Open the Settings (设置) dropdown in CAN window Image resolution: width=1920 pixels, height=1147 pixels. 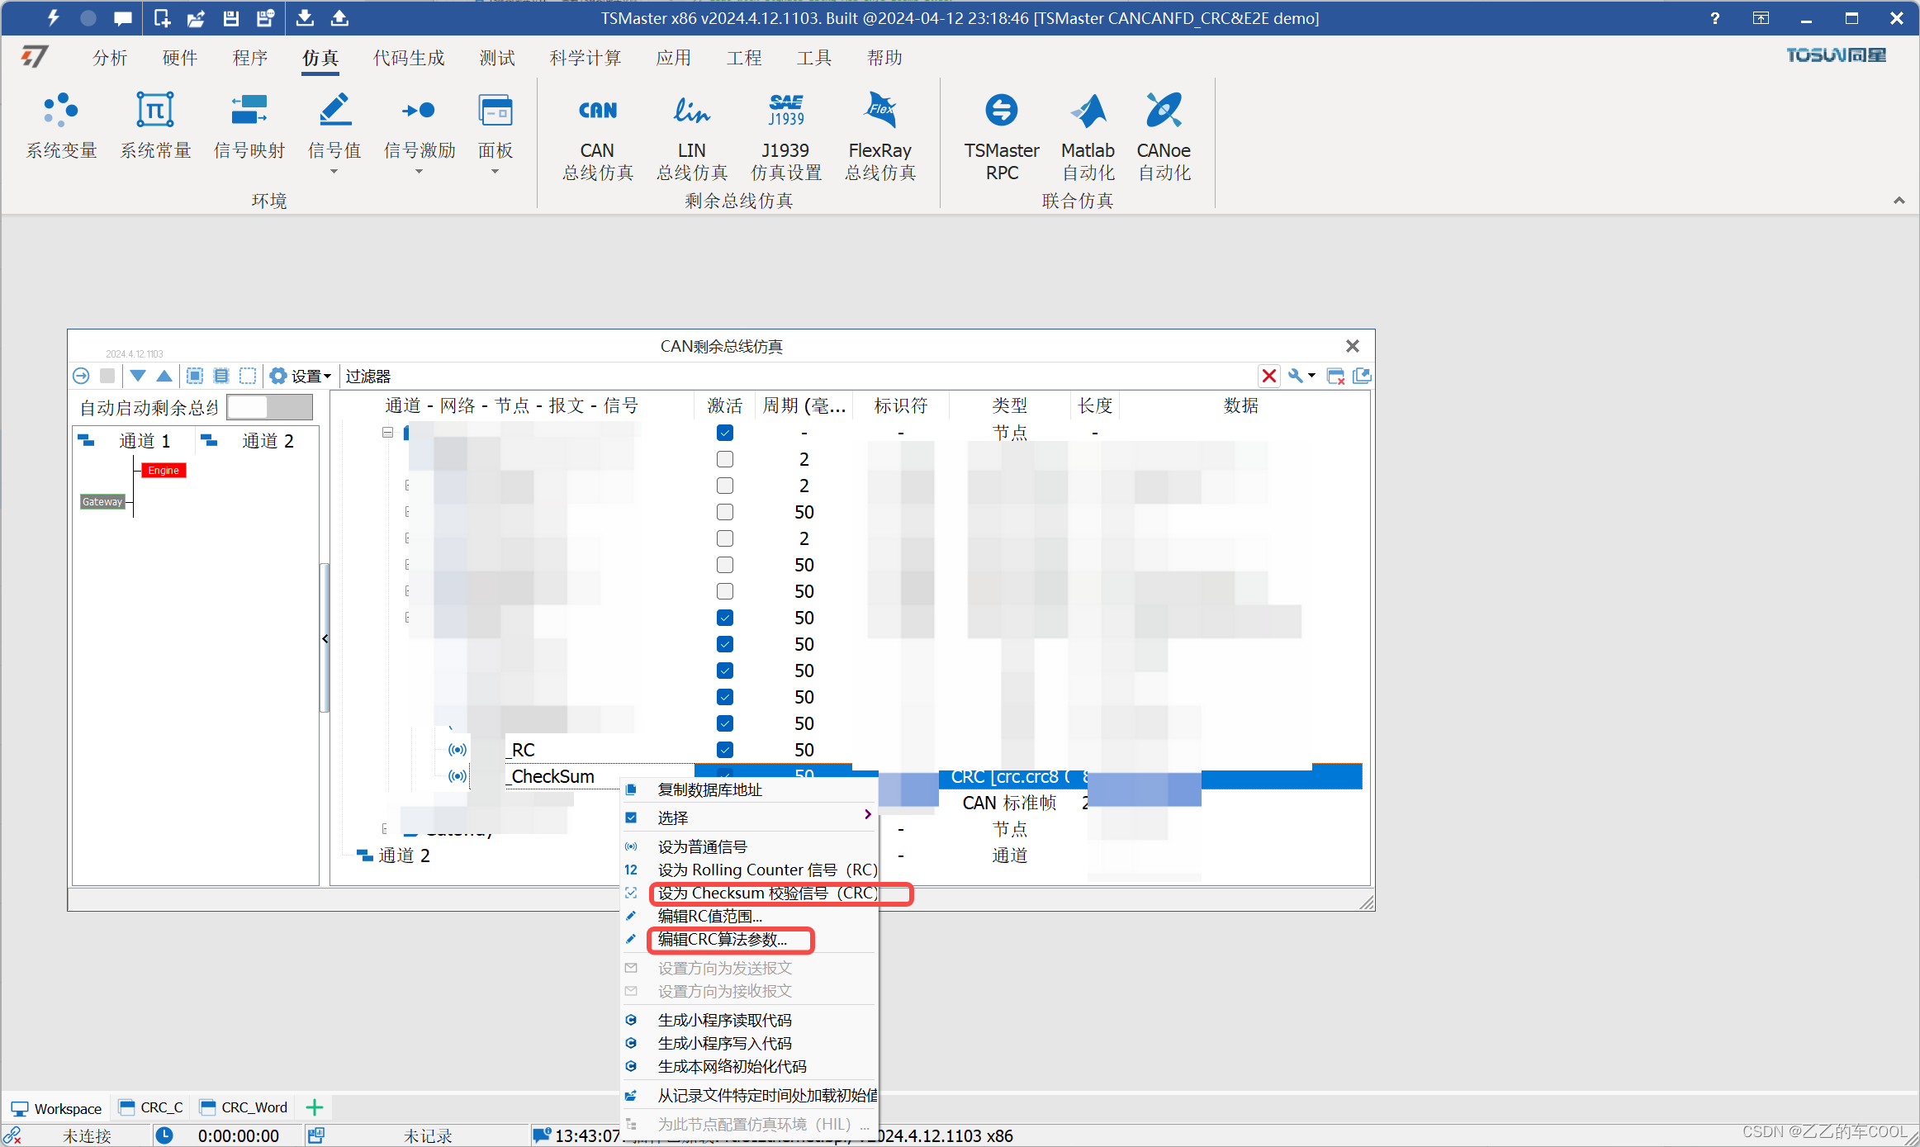301,376
